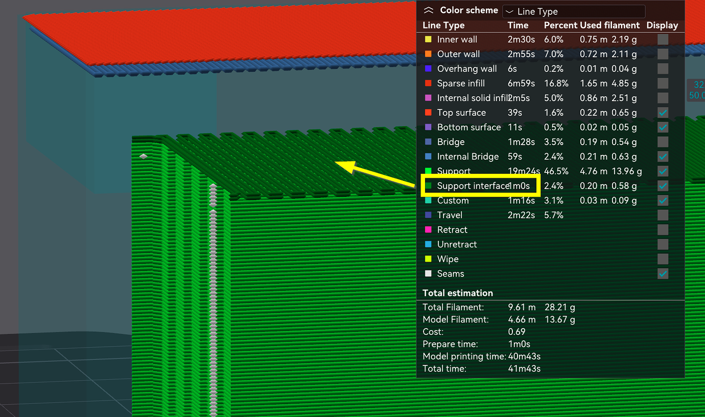Screen dimensions: 705x417
Task: Show Retract points via checkbox
Action: click(663, 230)
